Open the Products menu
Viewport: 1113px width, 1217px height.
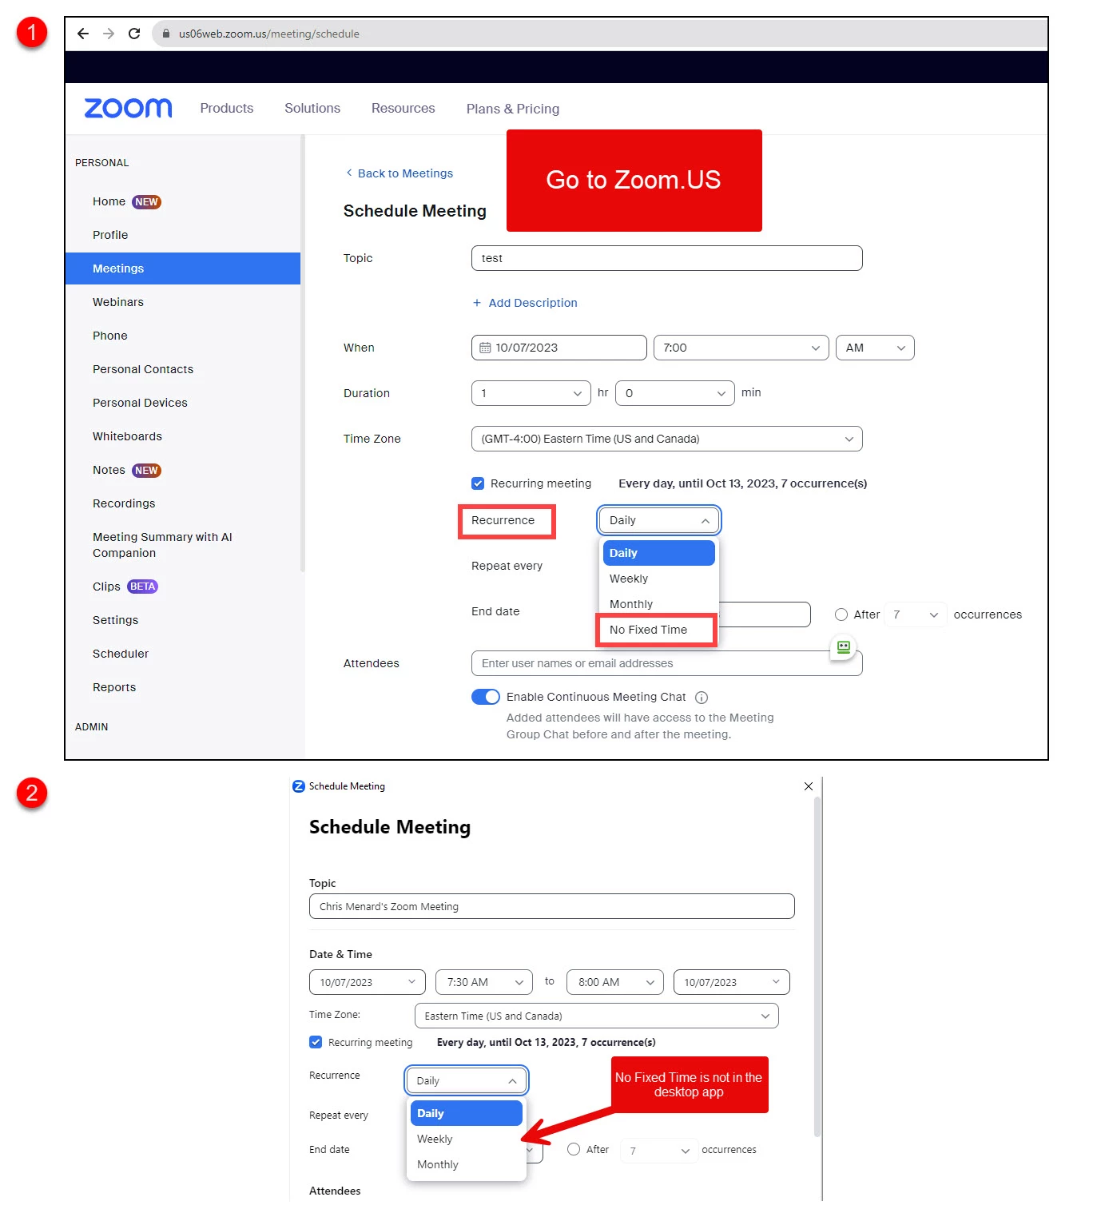pos(227,108)
